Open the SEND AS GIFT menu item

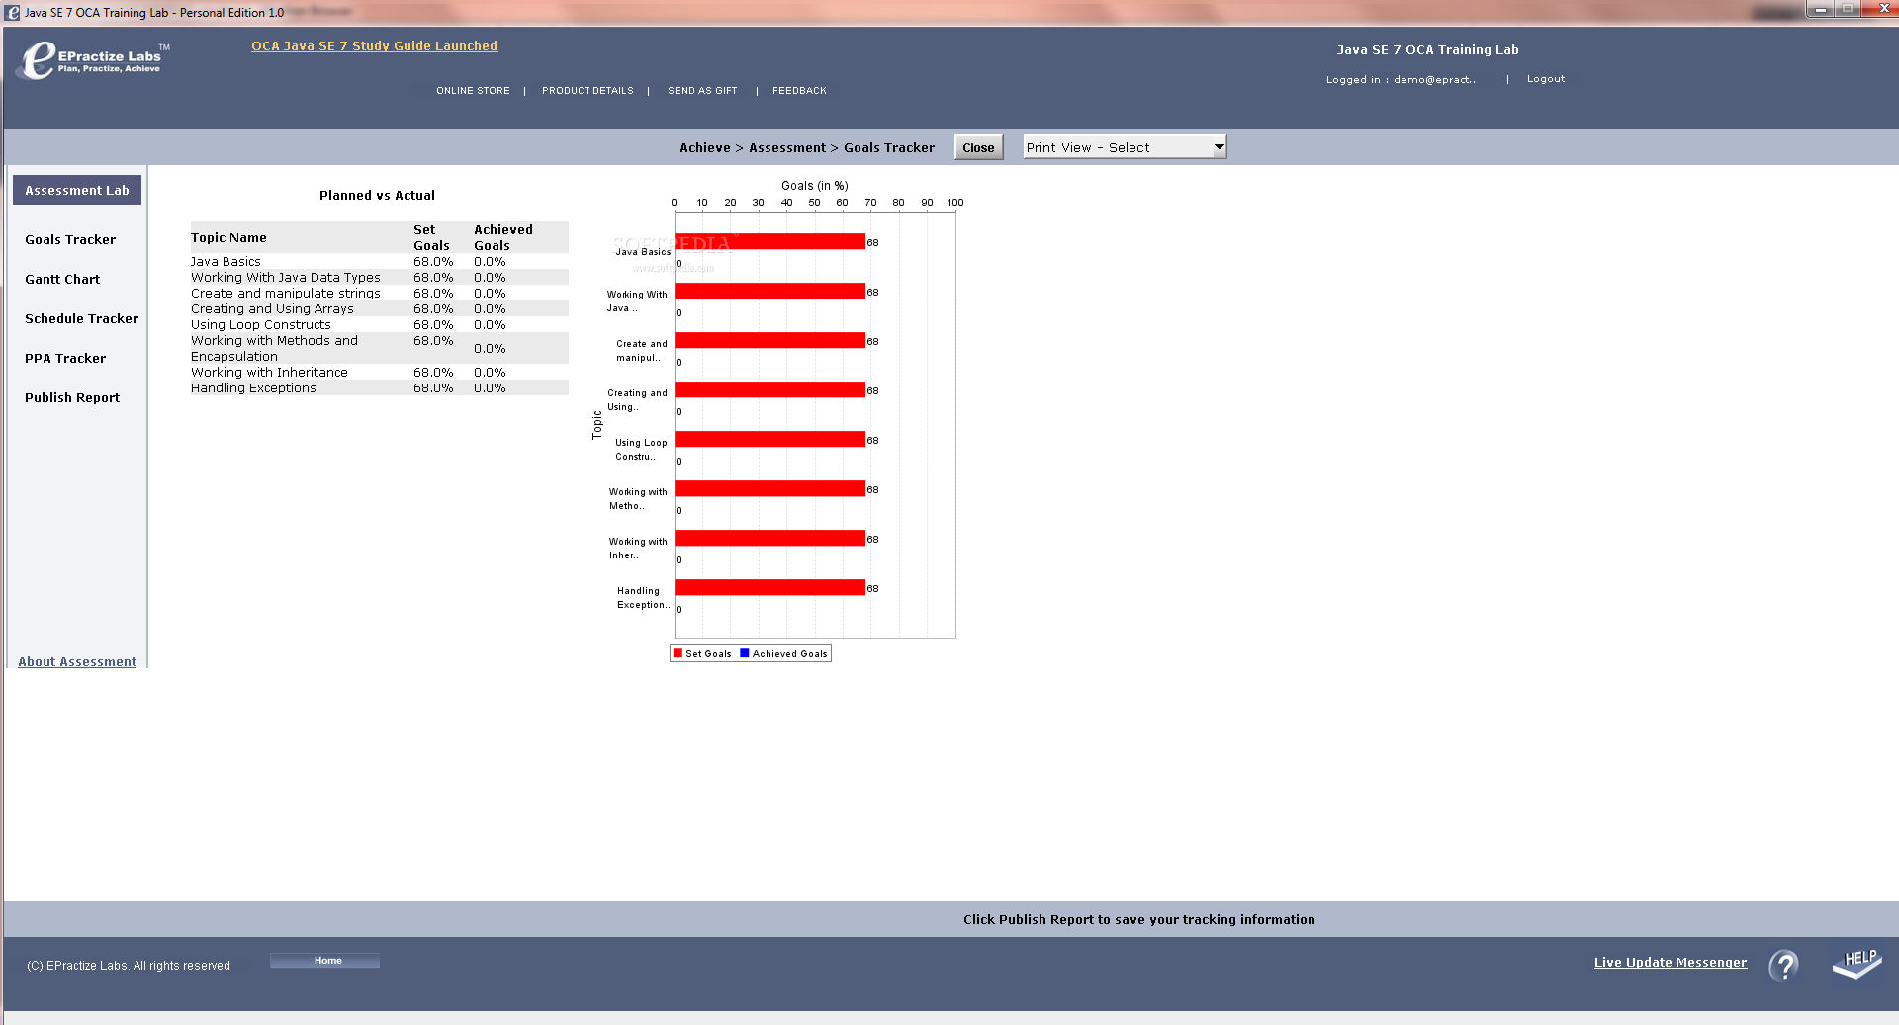click(702, 91)
